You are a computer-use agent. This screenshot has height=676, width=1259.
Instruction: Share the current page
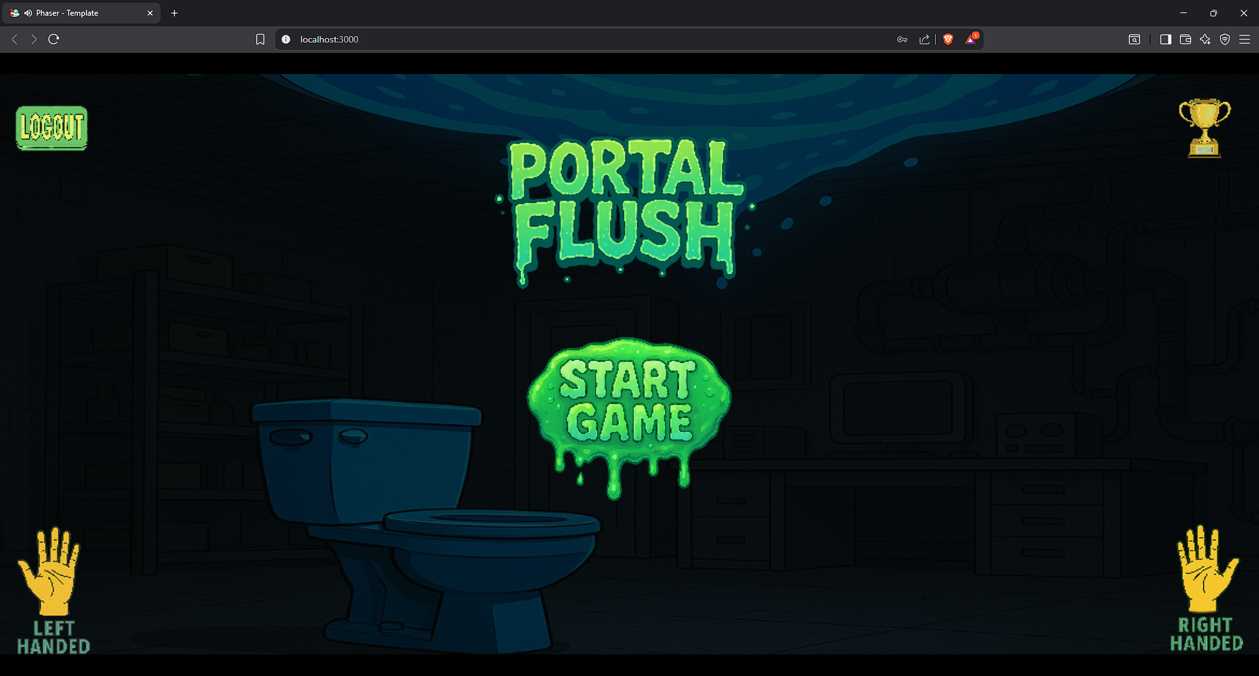coord(925,39)
